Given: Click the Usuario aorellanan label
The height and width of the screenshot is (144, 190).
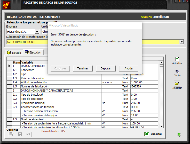Looking at the screenshot, I should point(155,17).
